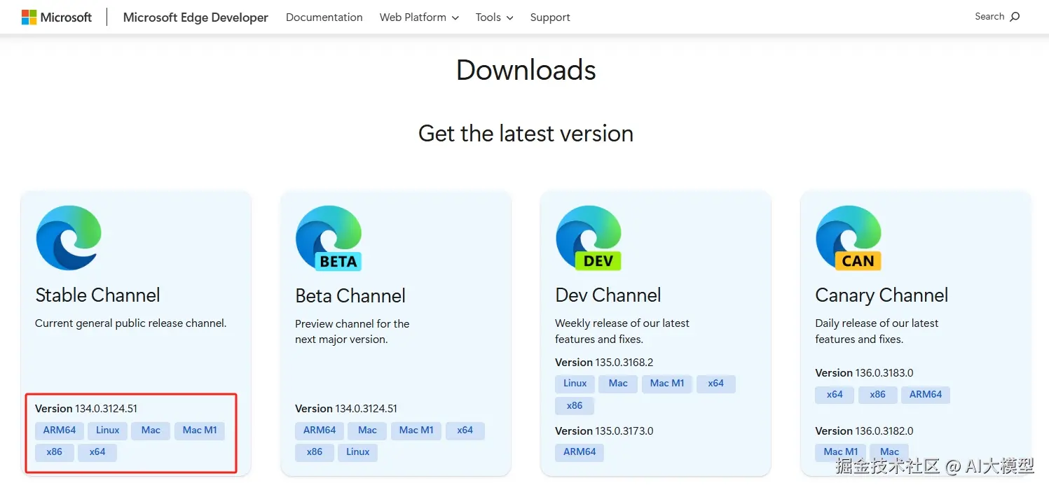
Task: Download Stable Channel Linux driver
Action: point(108,430)
